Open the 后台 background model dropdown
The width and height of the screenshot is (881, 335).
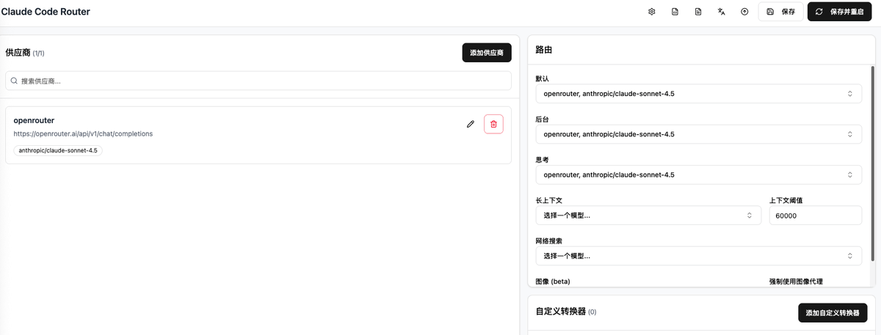tap(699, 134)
